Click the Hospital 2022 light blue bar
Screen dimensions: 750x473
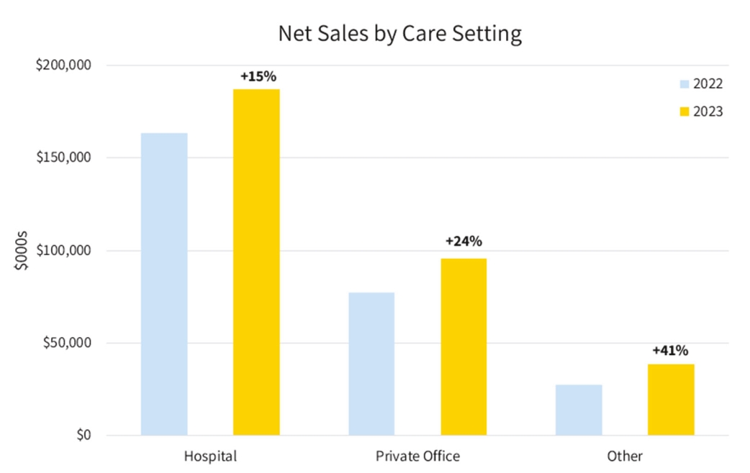pyautogui.click(x=164, y=284)
